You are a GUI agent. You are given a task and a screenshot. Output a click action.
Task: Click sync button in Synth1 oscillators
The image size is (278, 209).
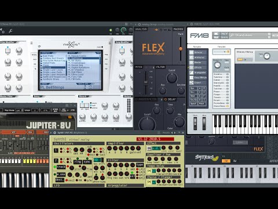tap(87, 161)
